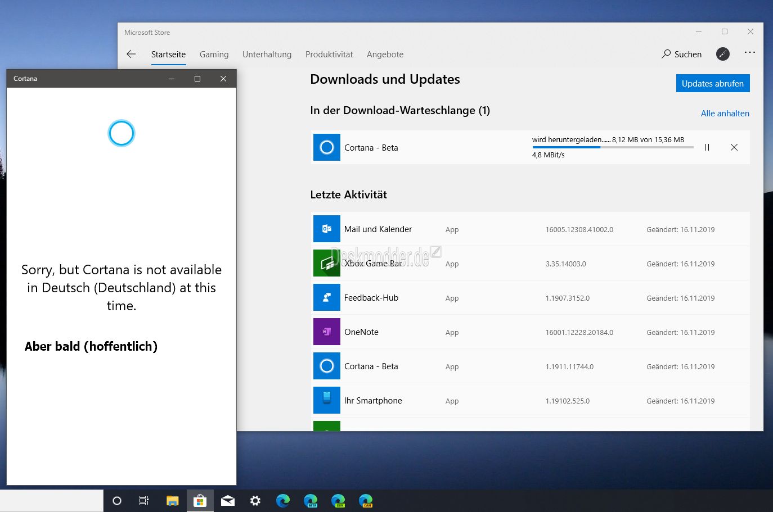Open the Suchen search in Store
This screenshot has height=512, width=773.
pyautogui.click(x=682, y=54)
